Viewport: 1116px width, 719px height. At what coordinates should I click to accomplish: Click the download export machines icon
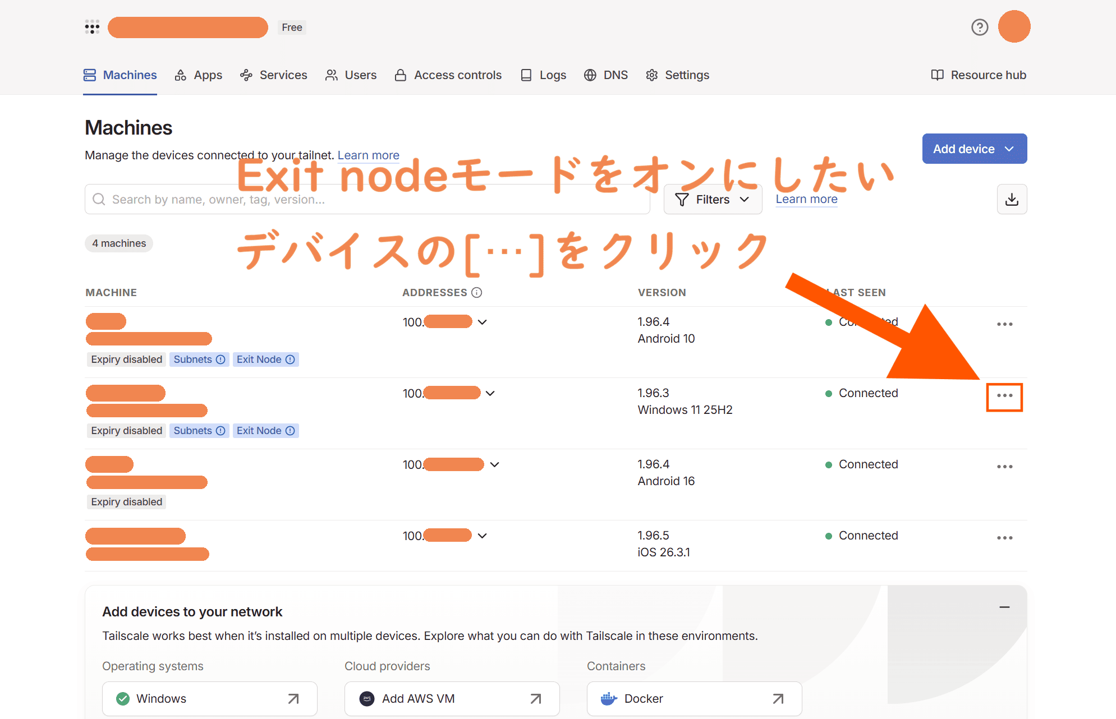1011,199
